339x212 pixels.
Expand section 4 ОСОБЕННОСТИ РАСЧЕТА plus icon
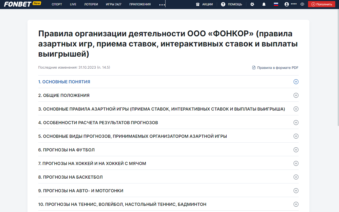(296, 123)
